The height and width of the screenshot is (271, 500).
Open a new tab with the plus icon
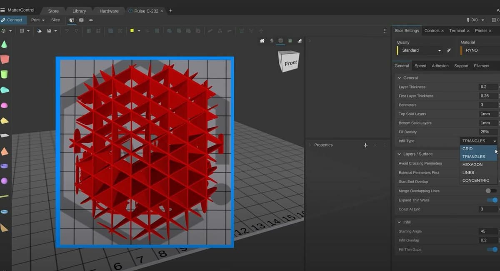[170, 11]
